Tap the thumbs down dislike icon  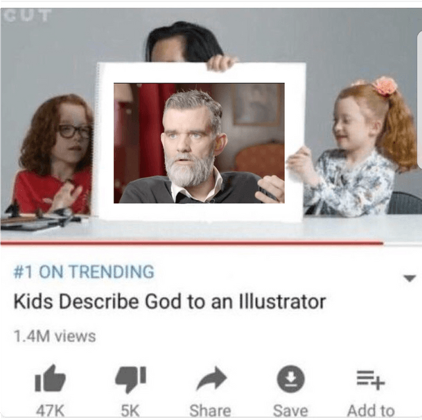pos(131,379)
